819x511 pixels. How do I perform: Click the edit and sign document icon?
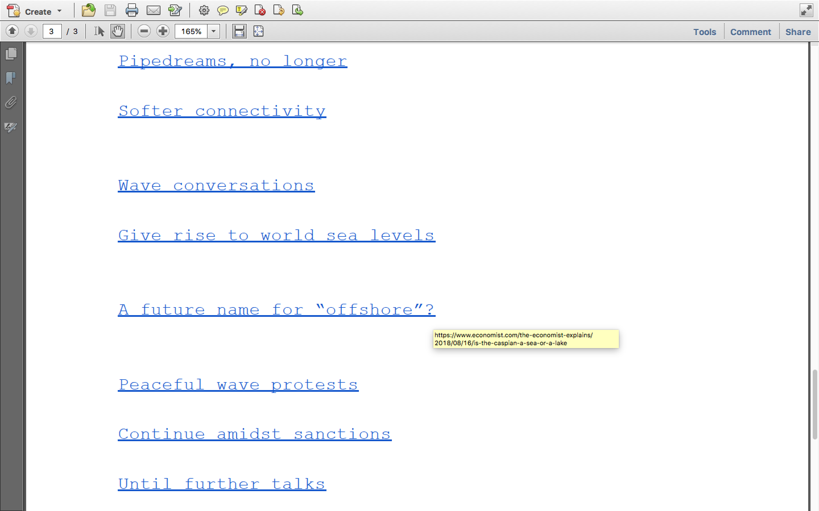175,11
